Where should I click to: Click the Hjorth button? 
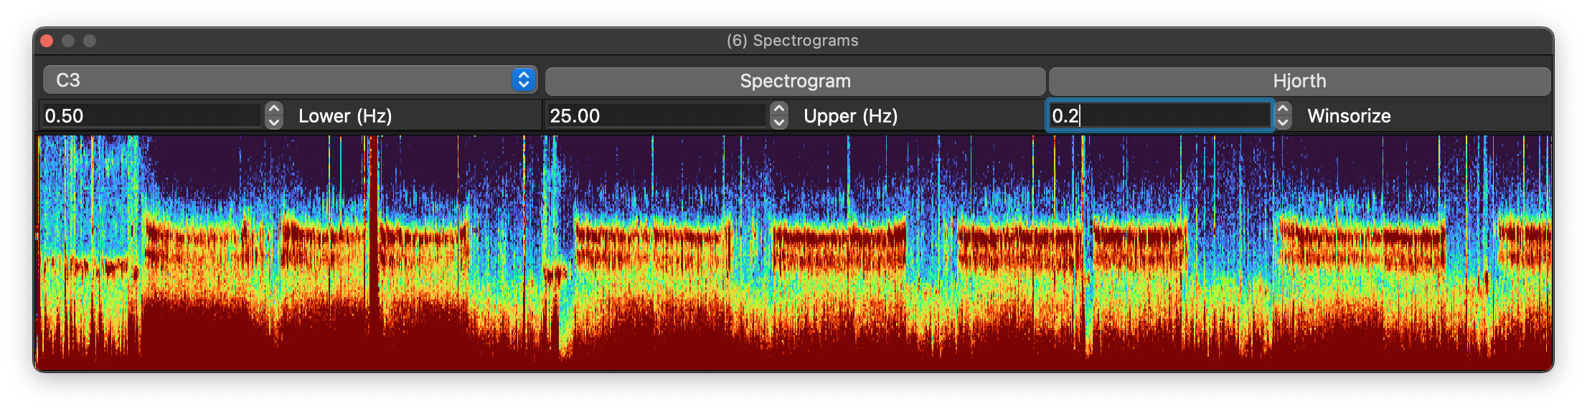point(1299,81)
